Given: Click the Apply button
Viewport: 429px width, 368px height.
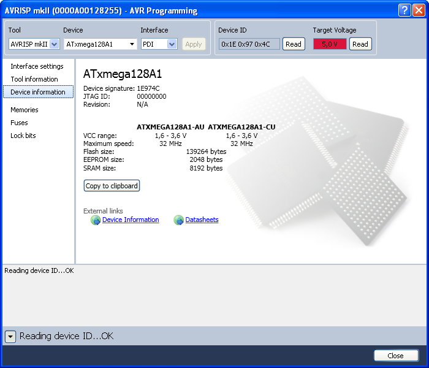Looking at the screenshot, I should point(194,44).
